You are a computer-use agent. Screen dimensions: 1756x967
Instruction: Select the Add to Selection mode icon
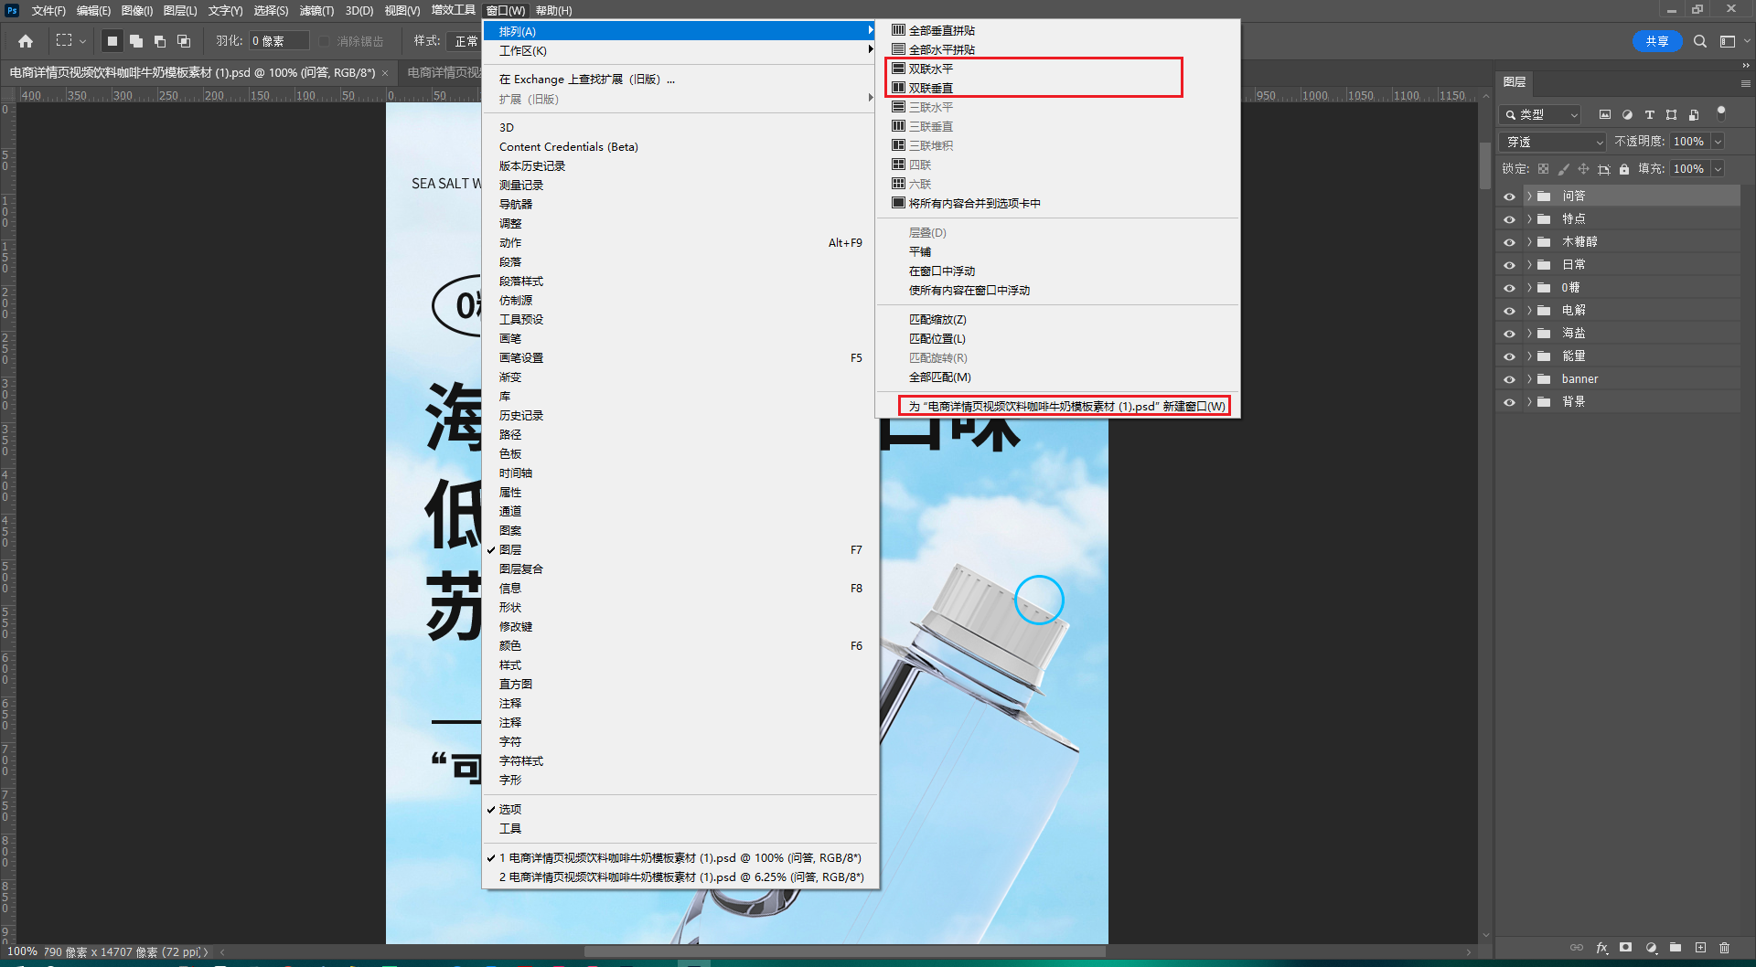(135, 41)
